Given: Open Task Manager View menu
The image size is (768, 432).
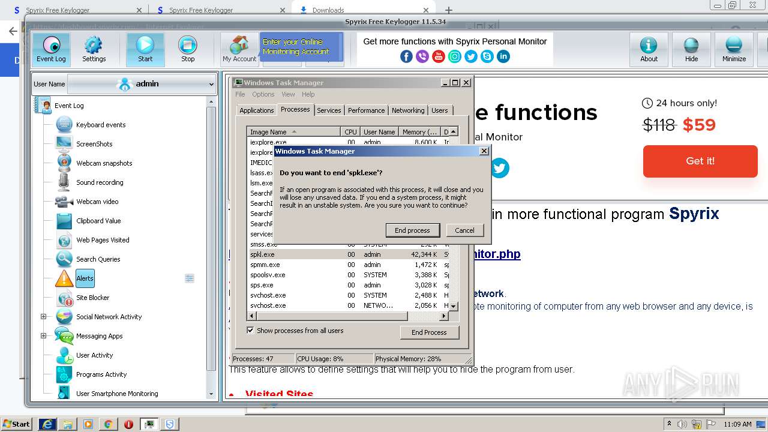Looking at the screenshot, I should tap(288, 94).
